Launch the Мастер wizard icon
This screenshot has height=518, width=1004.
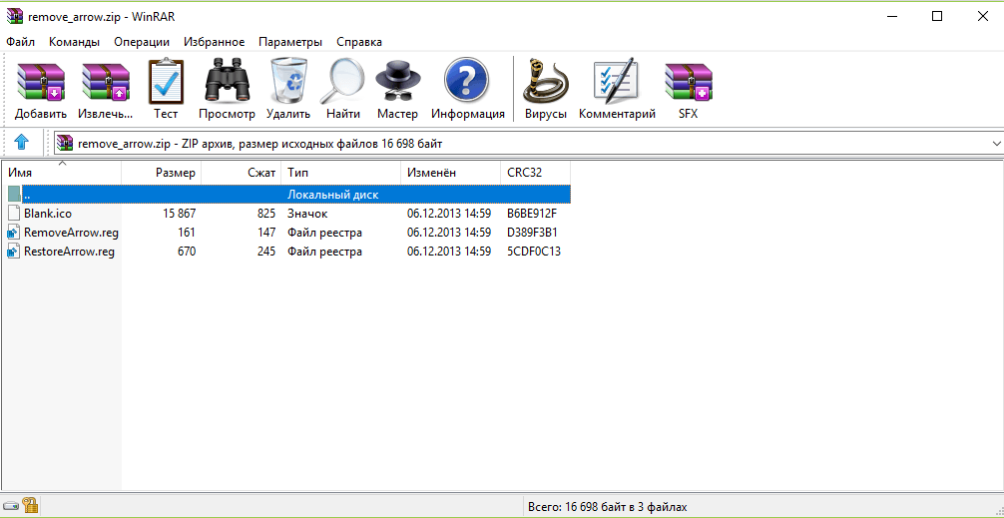point(397,82)
